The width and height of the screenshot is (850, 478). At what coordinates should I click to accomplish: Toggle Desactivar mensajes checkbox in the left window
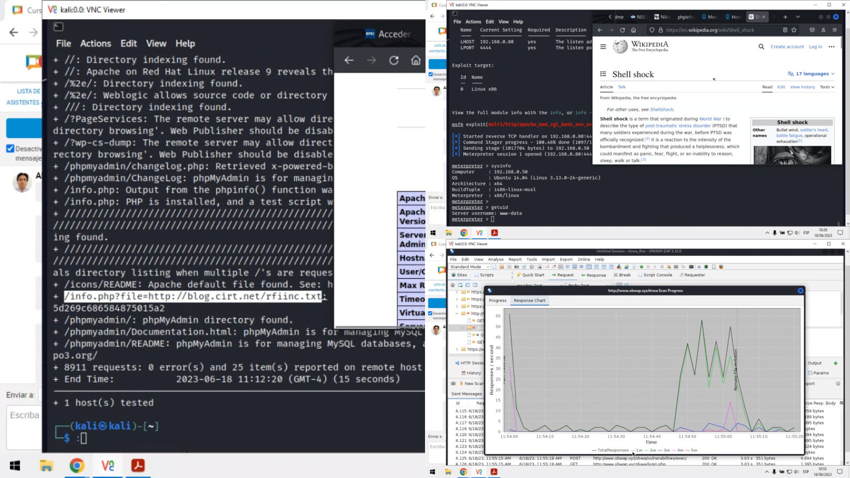(10, 149)
